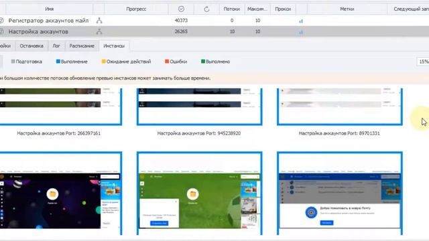Click label Настройка аккаунтов Port: 89701331

pos(339,133)
